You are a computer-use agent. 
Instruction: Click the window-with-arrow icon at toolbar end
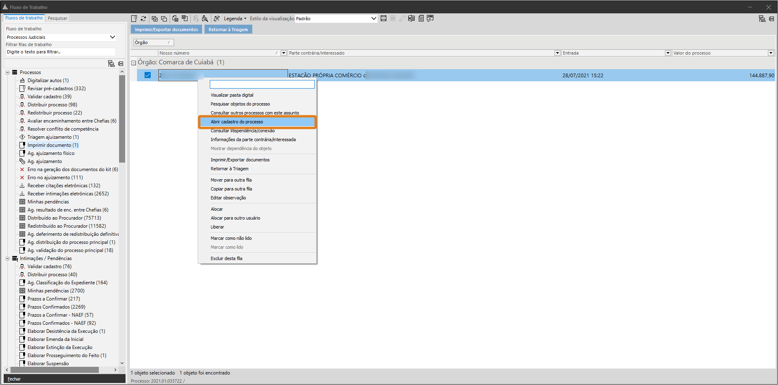pos(430,19)
